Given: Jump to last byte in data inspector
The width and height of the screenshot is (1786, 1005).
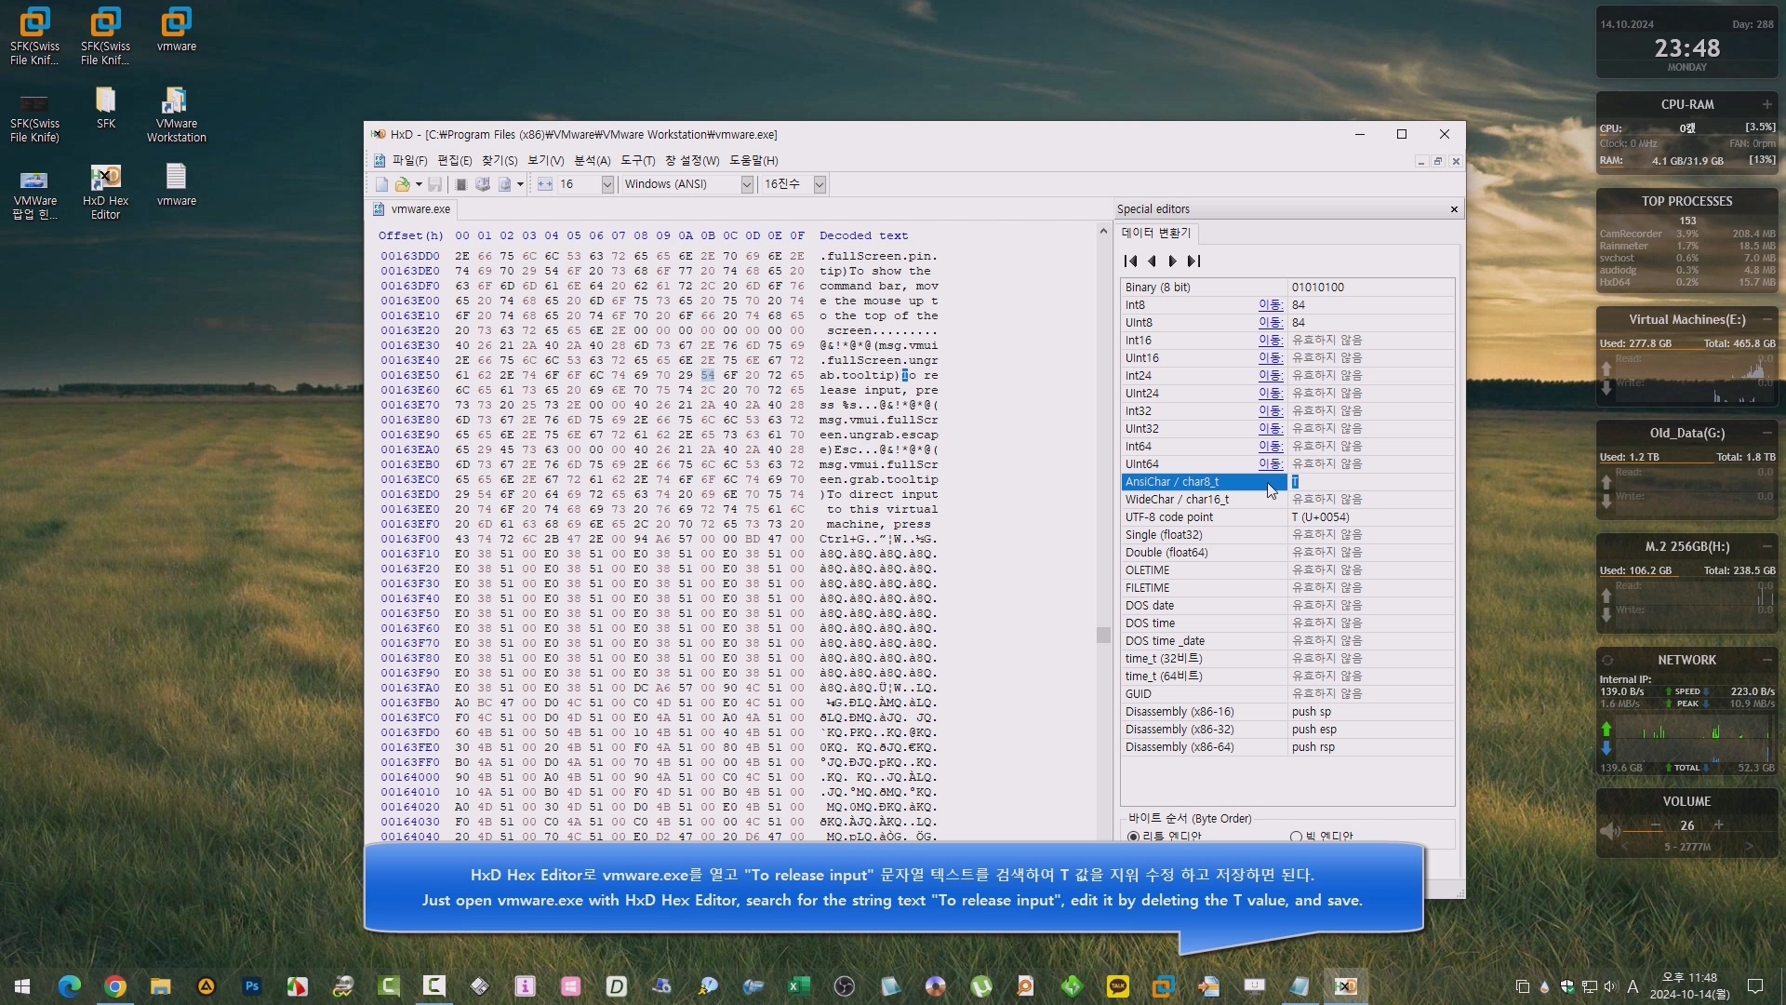Looking at the screenshot, I should coord(1194,261).
